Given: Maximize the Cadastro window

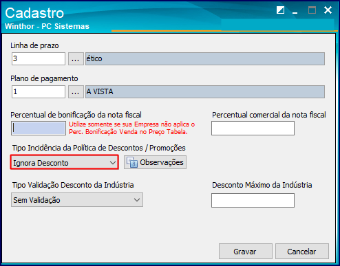Looking at the screenshot, I should [312, 10].
